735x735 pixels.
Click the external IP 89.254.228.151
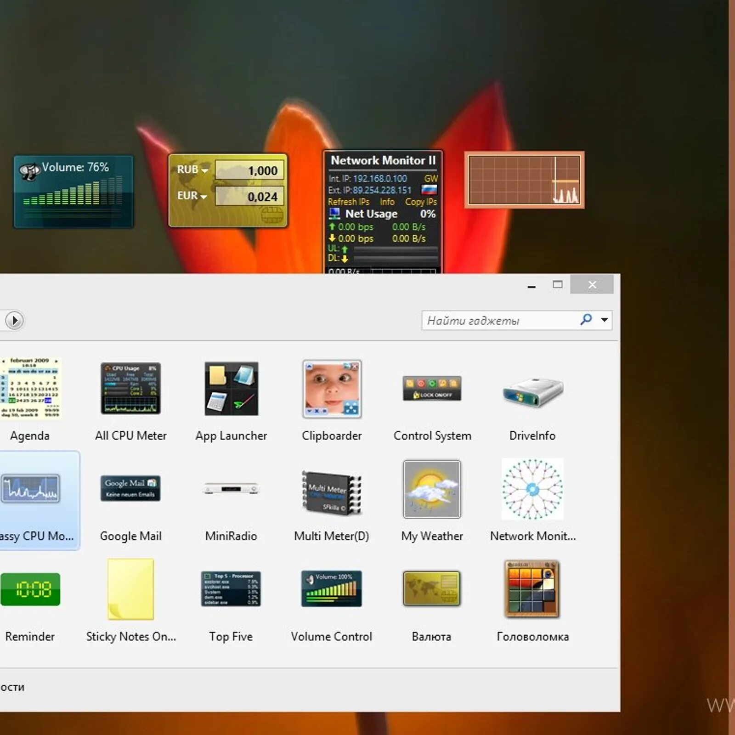tap(382, 190)
